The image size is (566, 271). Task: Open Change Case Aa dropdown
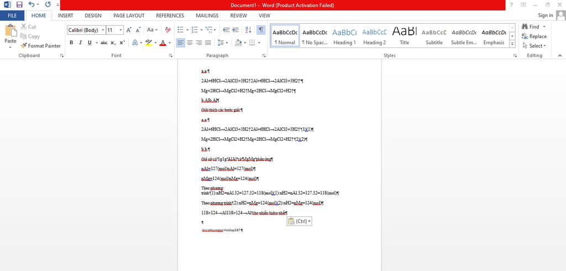pyautogui.click(x=152, y=30)
